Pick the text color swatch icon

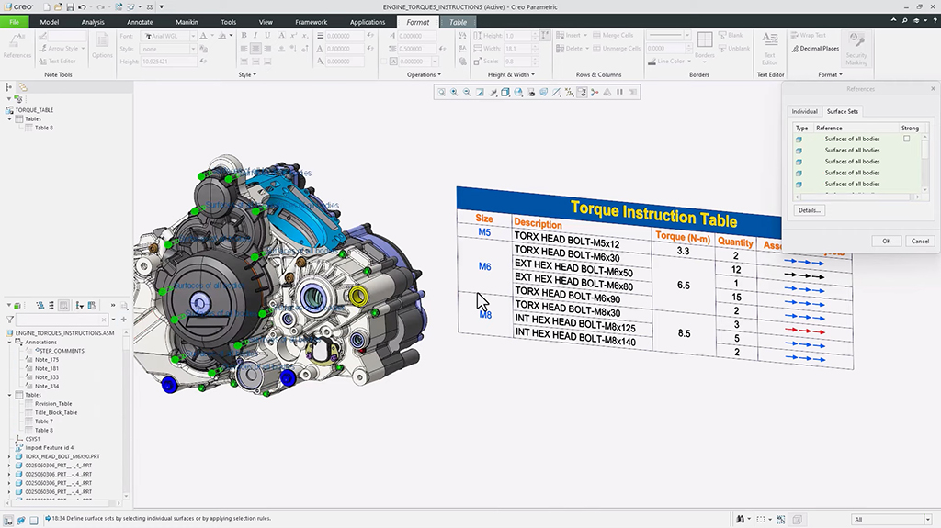pos(203,36)
